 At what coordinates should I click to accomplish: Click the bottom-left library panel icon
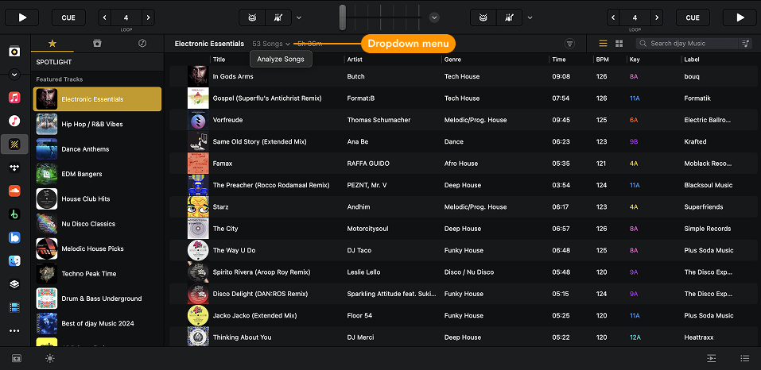17,358
